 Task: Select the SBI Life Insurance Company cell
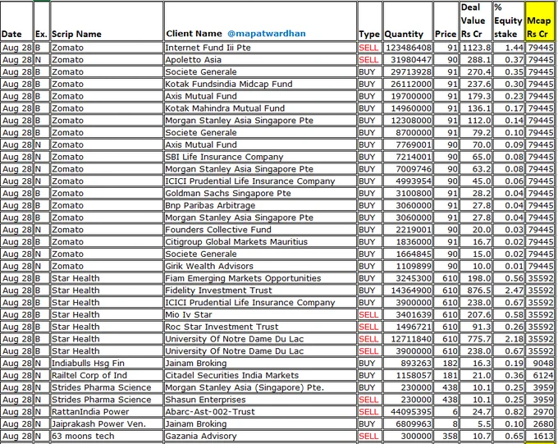260,157
